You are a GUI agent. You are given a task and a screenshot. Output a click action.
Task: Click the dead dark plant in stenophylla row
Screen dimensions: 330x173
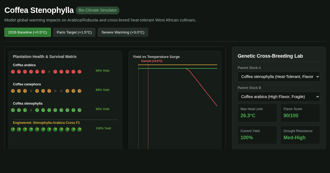(x=31, y=110)
